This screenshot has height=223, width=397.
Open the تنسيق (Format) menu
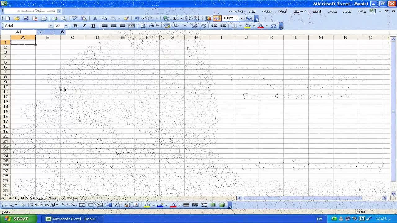[x=300, y=11]
